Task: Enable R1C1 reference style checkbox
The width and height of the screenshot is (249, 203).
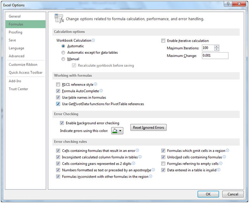Action: point(58,84)
